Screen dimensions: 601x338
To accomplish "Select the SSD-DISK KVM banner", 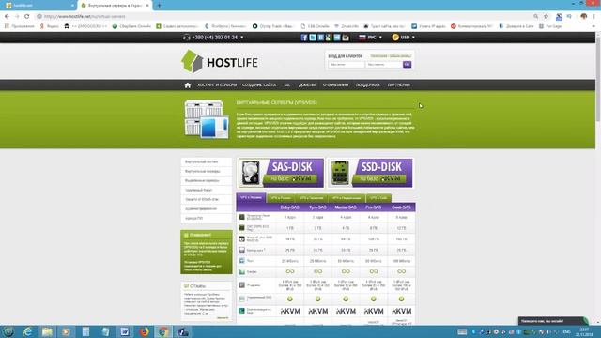I will pos(370,173).
